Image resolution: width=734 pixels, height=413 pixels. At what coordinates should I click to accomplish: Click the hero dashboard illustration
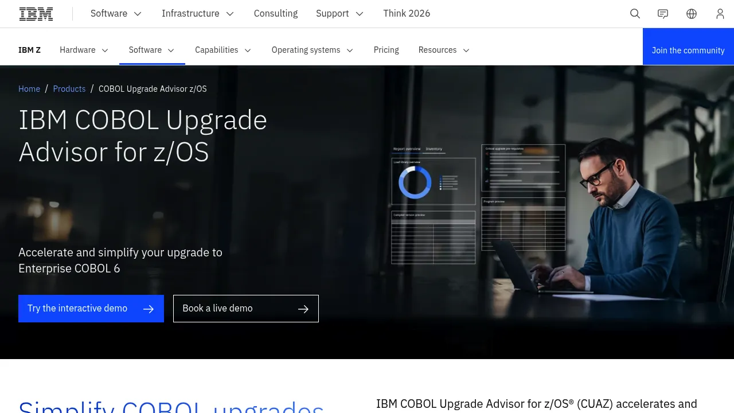(479, 204)
